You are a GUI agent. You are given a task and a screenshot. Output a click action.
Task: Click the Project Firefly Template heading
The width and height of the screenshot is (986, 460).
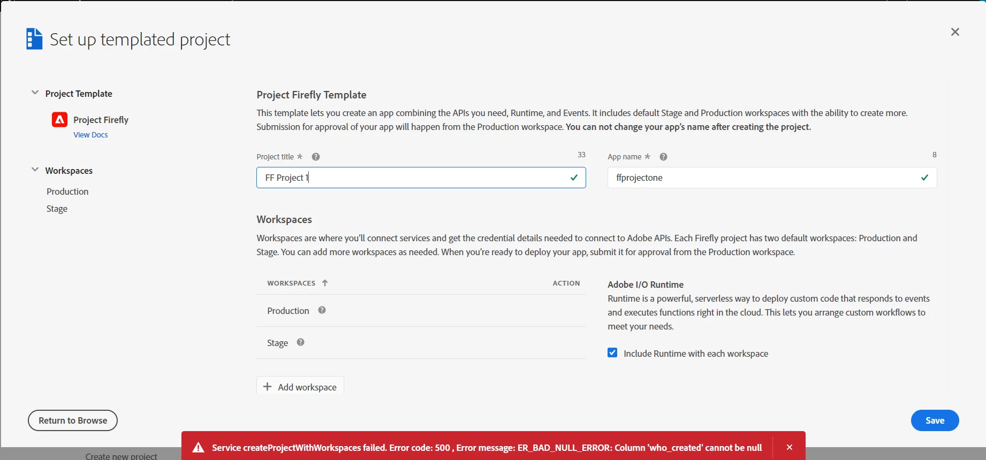pos(312,95)
